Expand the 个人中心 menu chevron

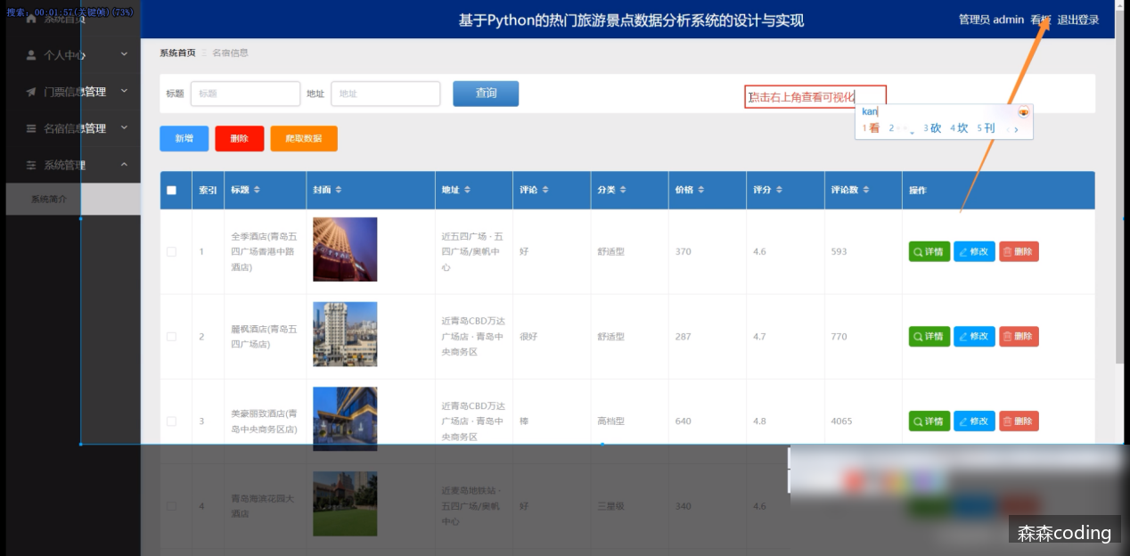tap(124, 54)
